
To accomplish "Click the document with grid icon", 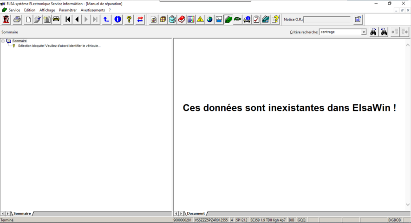I will [x=154, y=20].
